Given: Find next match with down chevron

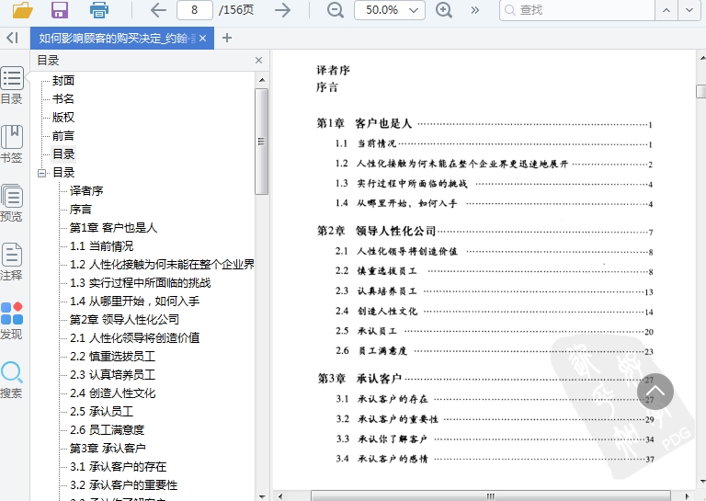Looking at the screenshot, I should coord(689,10).
